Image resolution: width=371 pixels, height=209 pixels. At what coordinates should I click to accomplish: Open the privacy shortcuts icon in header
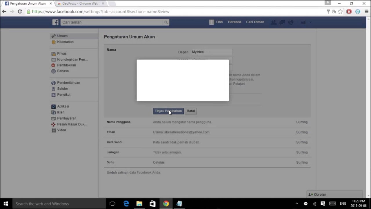[303, 22]
